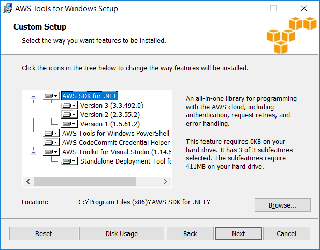Click the install path C:¥Program Files (x86)¥AWS SDK for .NET¥

(144, 202)
